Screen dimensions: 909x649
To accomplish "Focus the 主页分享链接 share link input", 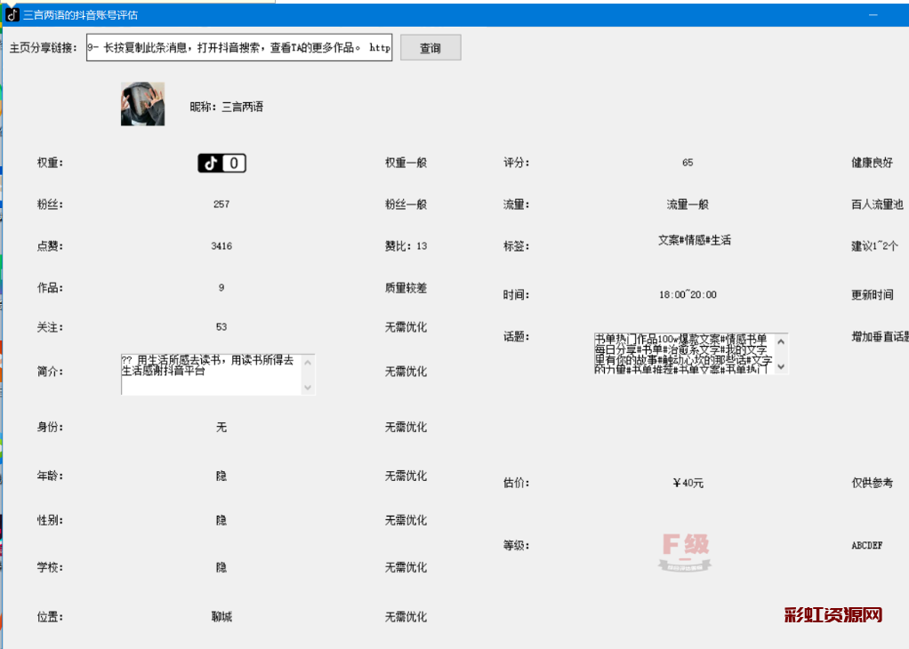I will coord(238,49).
